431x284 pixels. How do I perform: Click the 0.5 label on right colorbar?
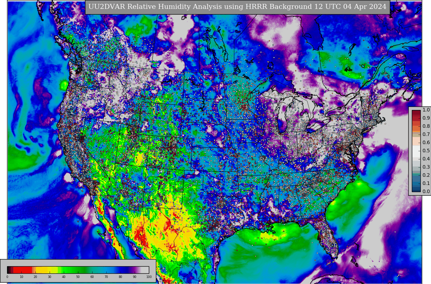426,151
